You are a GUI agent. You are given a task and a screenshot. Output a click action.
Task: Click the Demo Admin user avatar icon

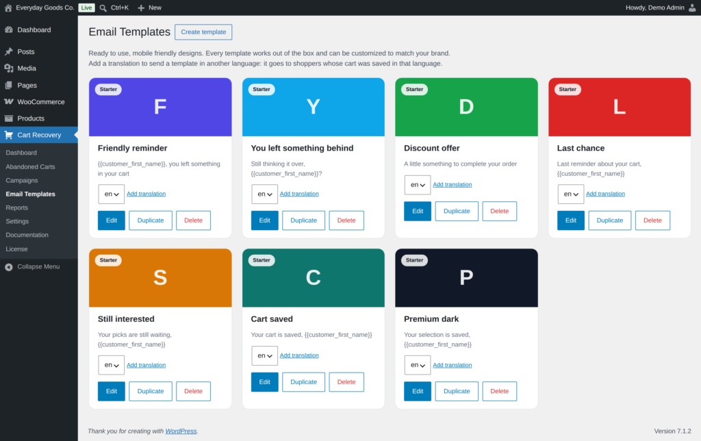[x=692, y=8]
